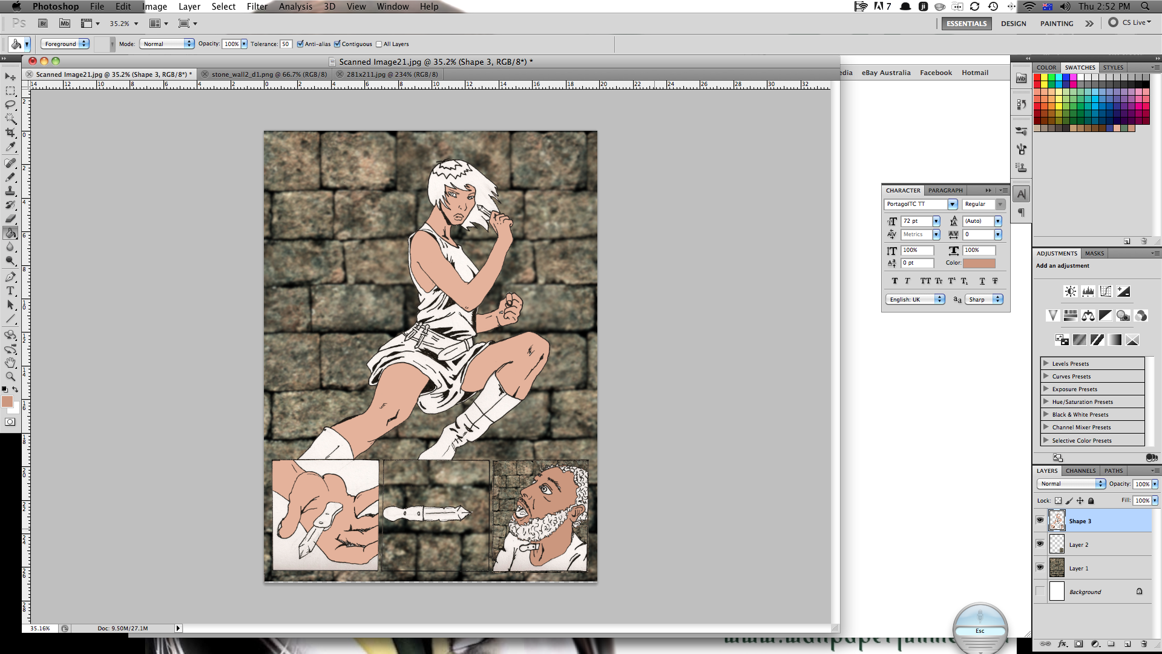Open the eBay Australia bookmark in browser

click(x=886, y=73)
